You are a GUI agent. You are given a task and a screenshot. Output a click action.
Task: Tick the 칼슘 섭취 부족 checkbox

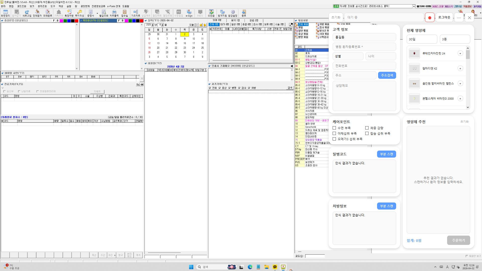pos(367,133)
